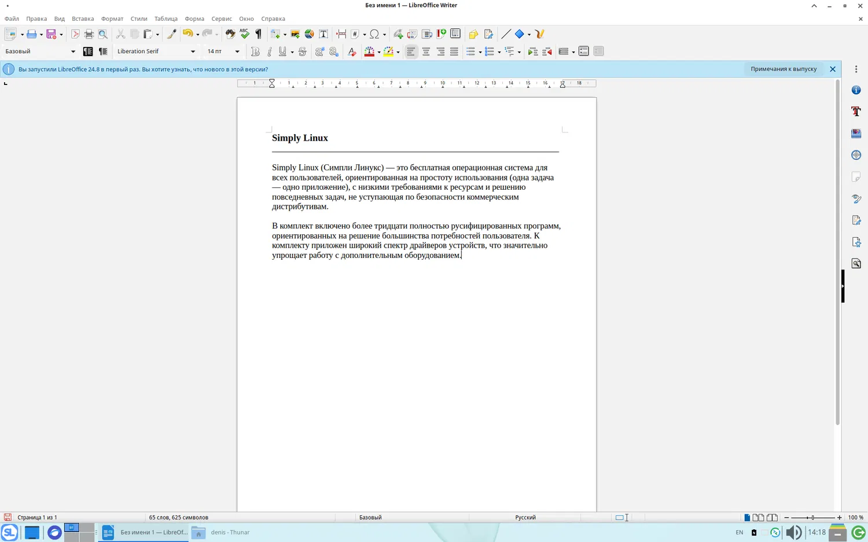The image size is (868, 542).
Task: Select the Line drawing tool
Action: (x=506, y=34)
